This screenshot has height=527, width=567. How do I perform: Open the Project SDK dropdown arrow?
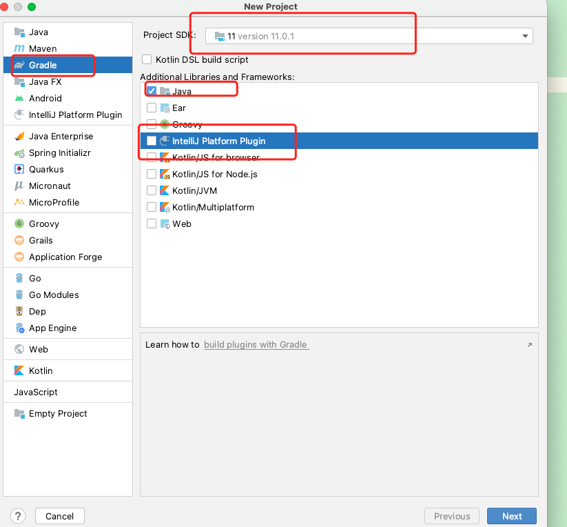click(x=525, y=36)
